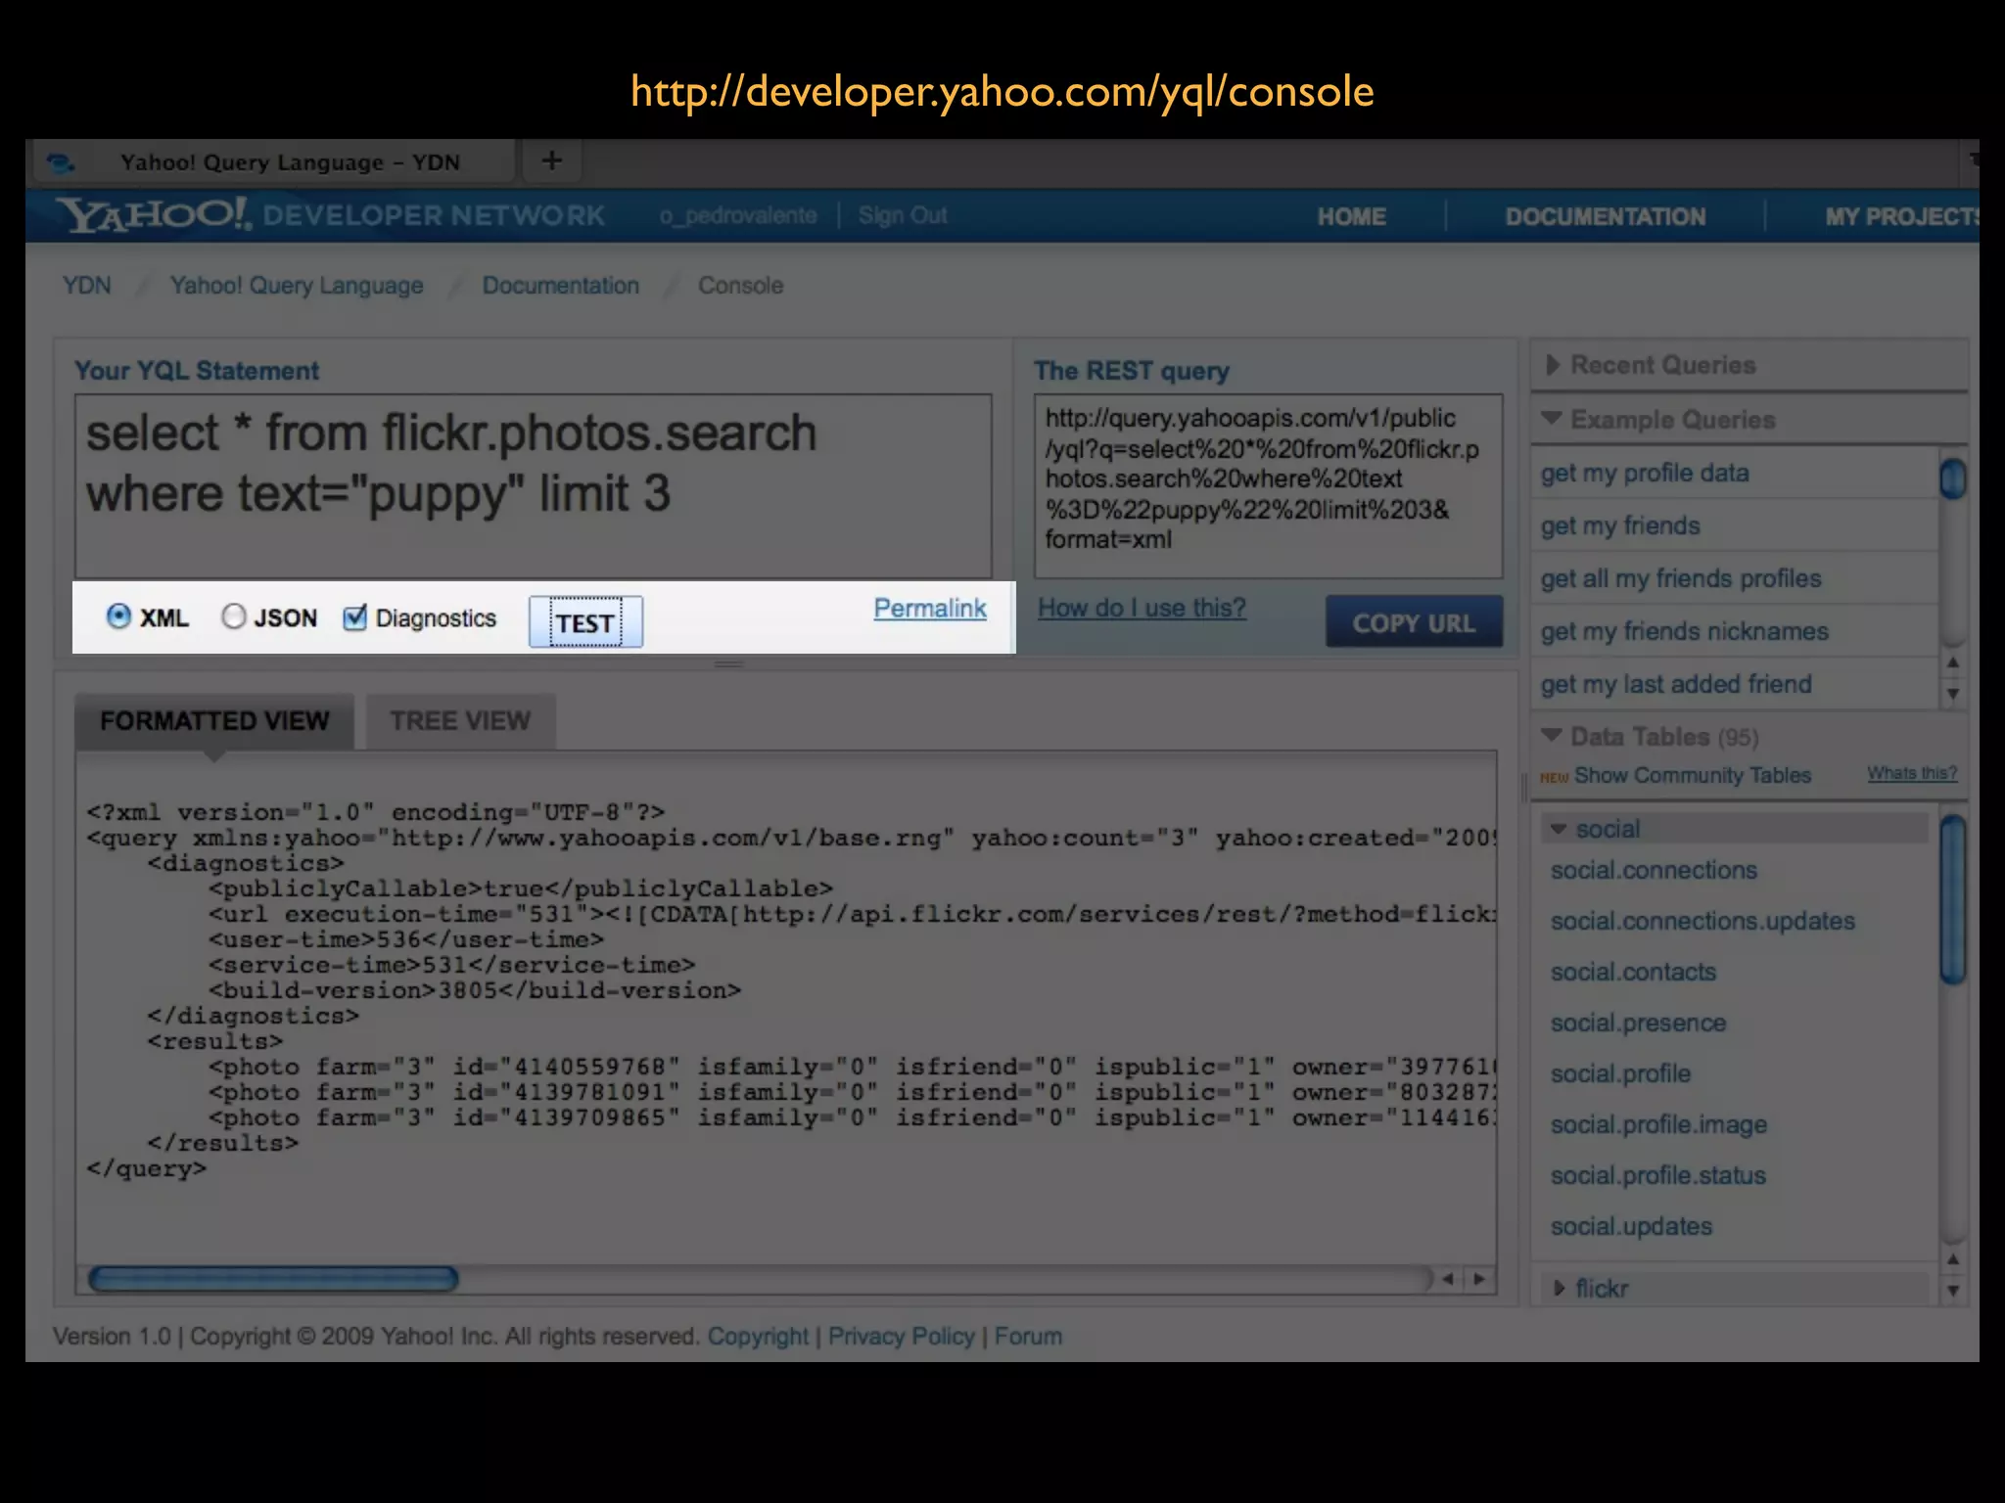
Task: Click the TEST button
Action: coord(585,622)
